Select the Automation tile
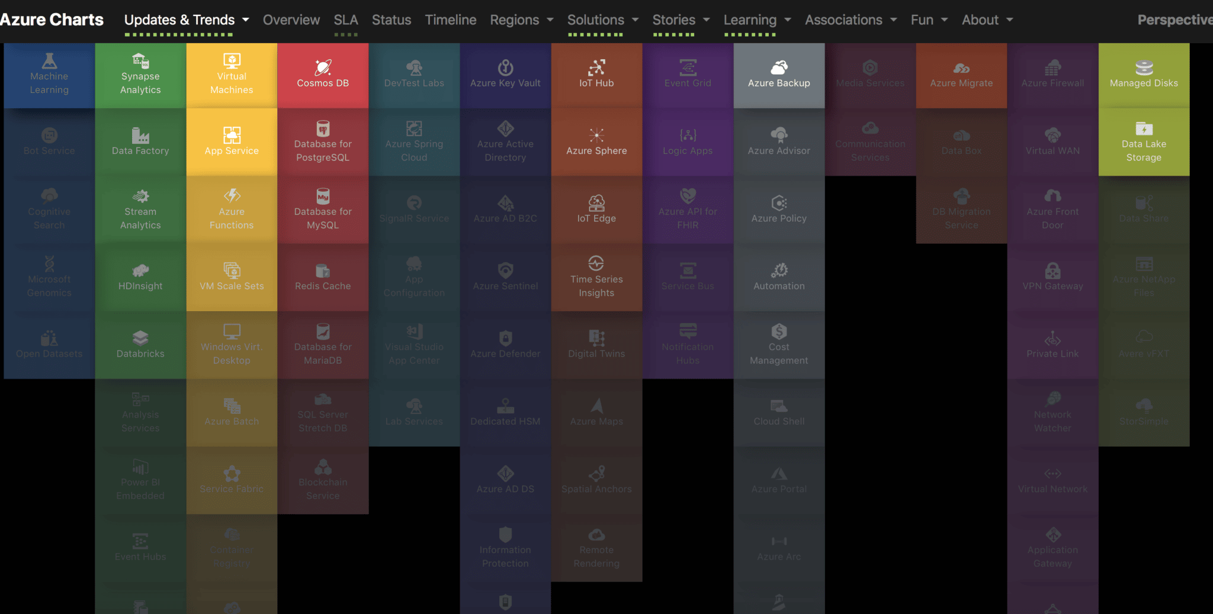The width and height of the screenshot is (1213, 614). (779, 277)
